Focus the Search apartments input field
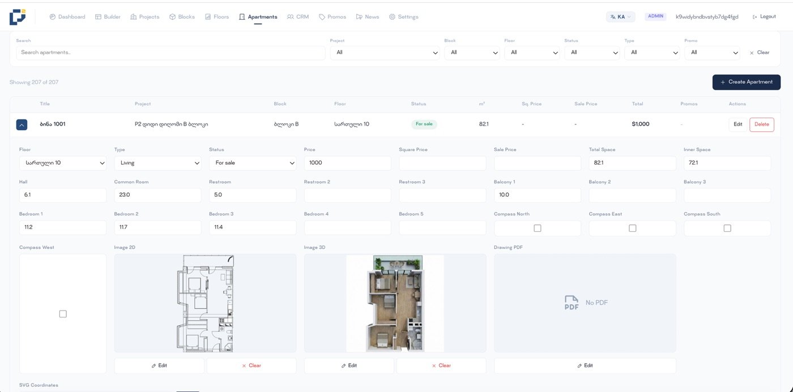 point(170,53)
